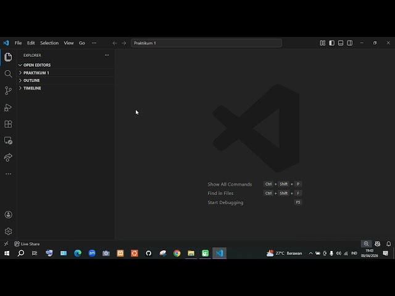Toggle the primary side bar

pyautogui.click(x=332, y=43)
